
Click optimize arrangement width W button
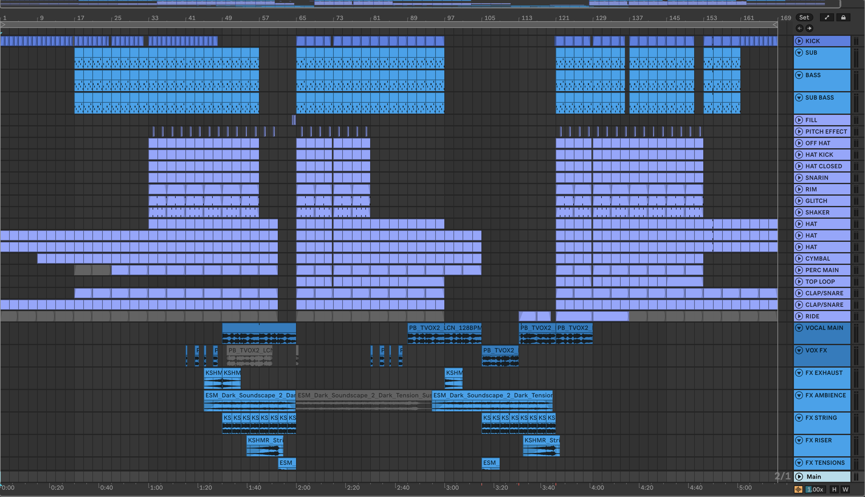coord(845,489)
